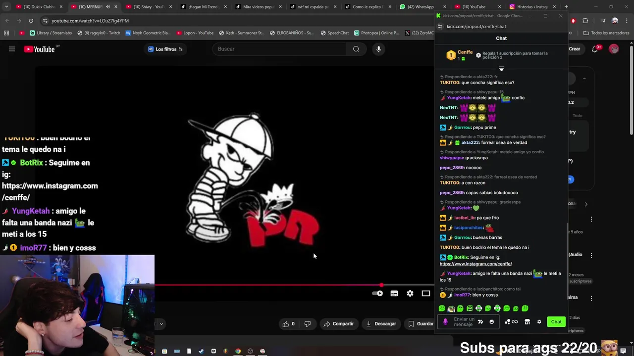The width and height of the screenshot is (634, 356).
Task: Switch player to theater mode
Action: [x=426, y=294]
